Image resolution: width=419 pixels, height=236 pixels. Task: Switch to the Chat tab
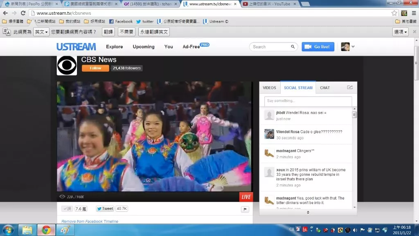coord(325,88)
